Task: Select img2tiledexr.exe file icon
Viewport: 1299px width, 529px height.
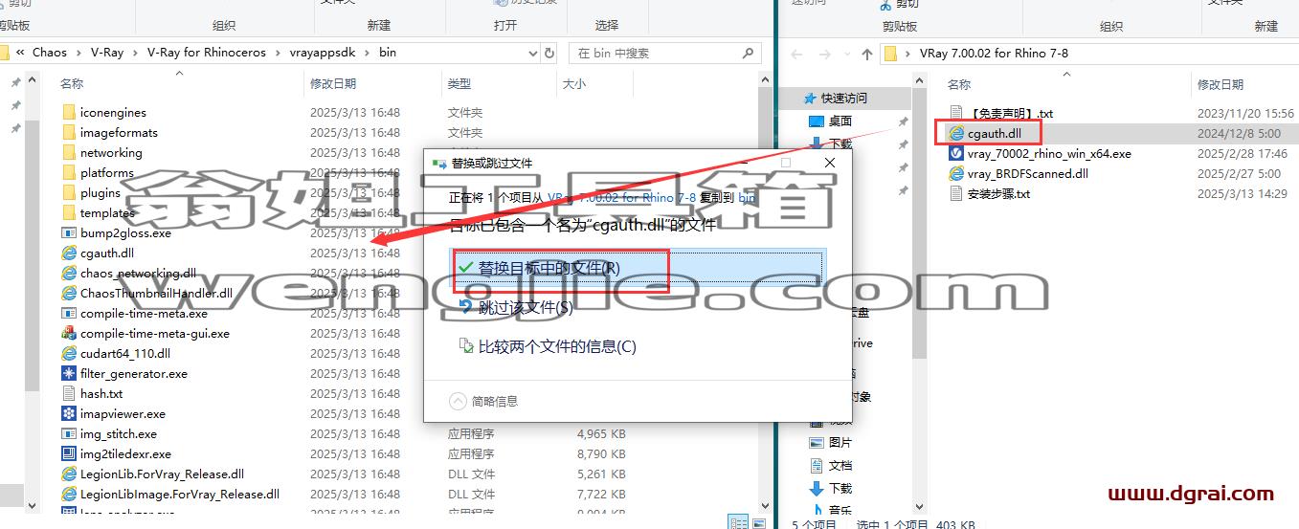Action: pos(69,453)
